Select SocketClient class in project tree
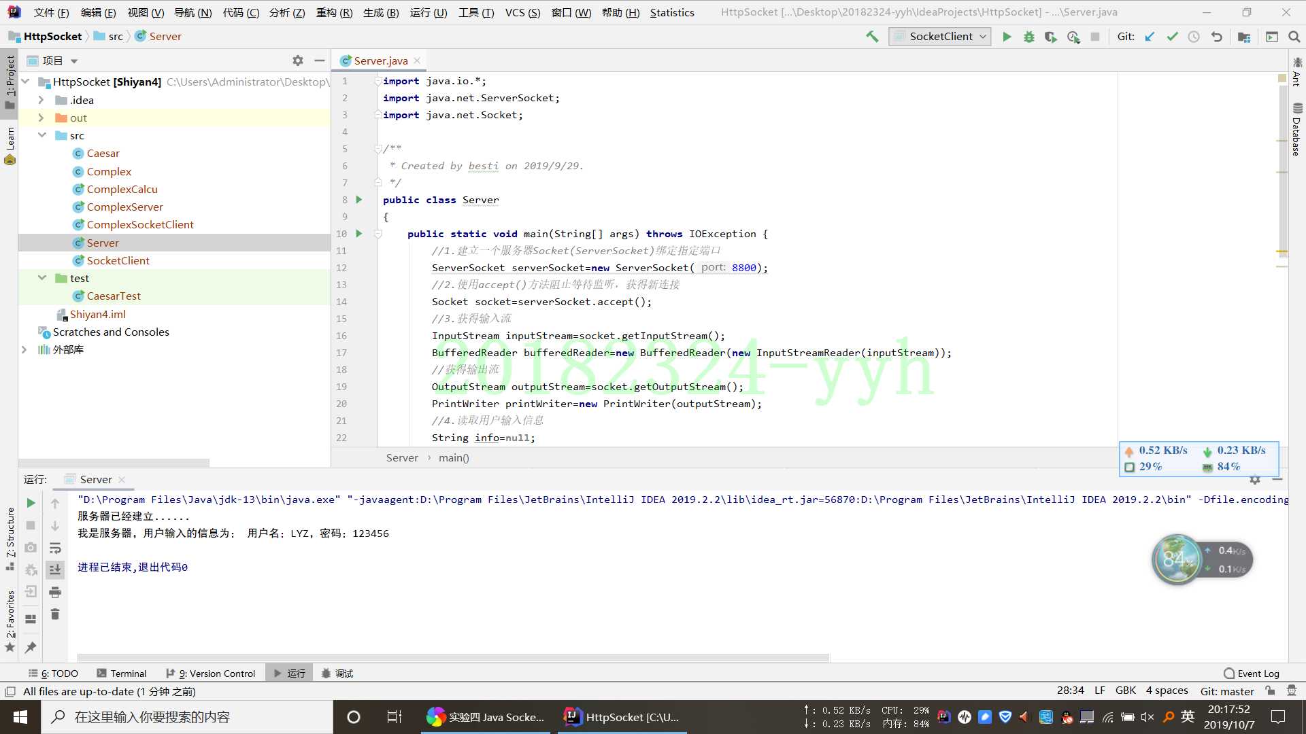The image size is (1306, 734). pyautogui.click(x=118, y=260)
